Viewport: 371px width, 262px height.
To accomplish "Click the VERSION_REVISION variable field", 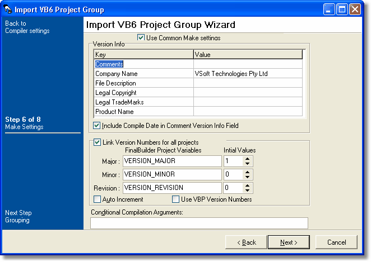I will click(172, 188).
